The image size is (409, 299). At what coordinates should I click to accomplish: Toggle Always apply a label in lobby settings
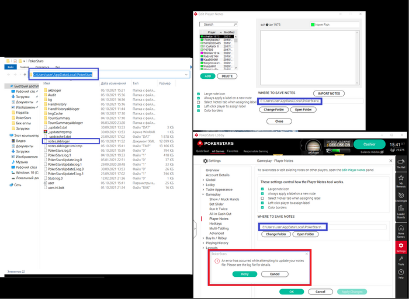coord(262,194)
